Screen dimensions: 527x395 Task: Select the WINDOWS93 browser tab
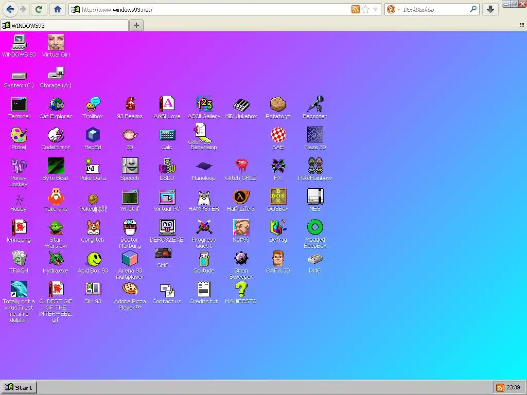point(64,25)
